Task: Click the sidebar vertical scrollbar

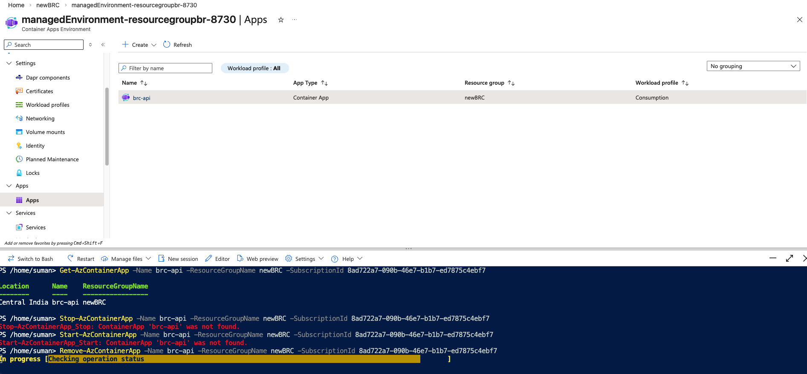Action: coord(107,126)
